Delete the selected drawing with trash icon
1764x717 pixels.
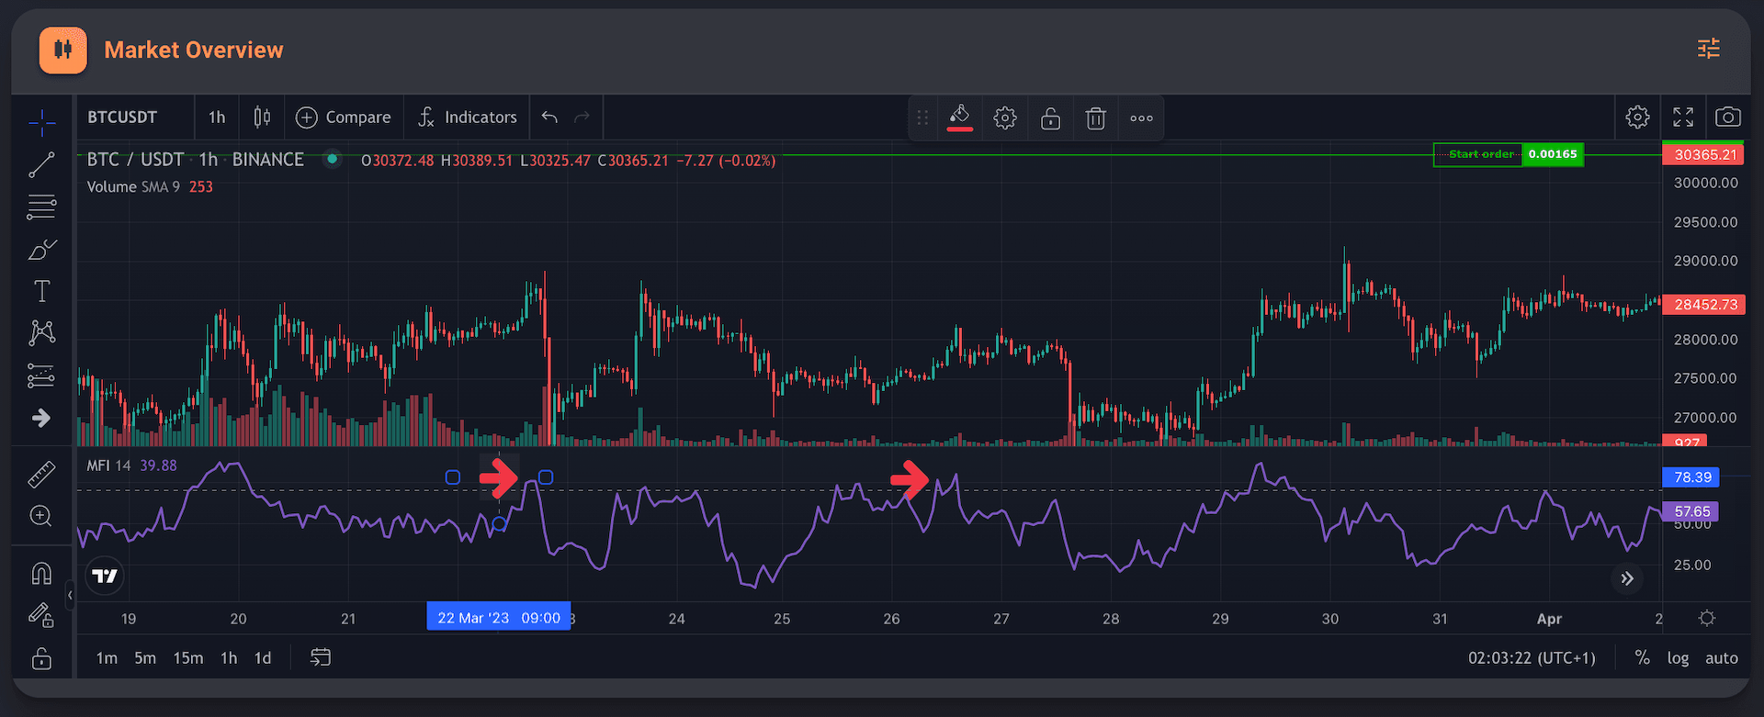pyautogui.click(x=1095, y=118)
